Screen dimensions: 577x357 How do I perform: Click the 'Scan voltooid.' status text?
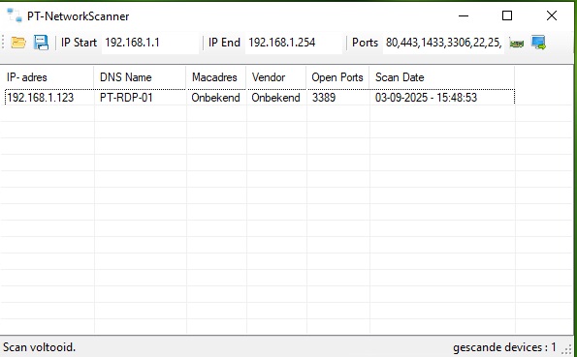point(40,347)
